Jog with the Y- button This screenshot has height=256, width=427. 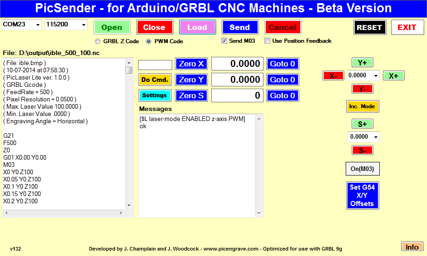362,89
